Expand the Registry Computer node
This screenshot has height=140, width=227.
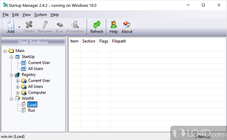pos(18,93)
